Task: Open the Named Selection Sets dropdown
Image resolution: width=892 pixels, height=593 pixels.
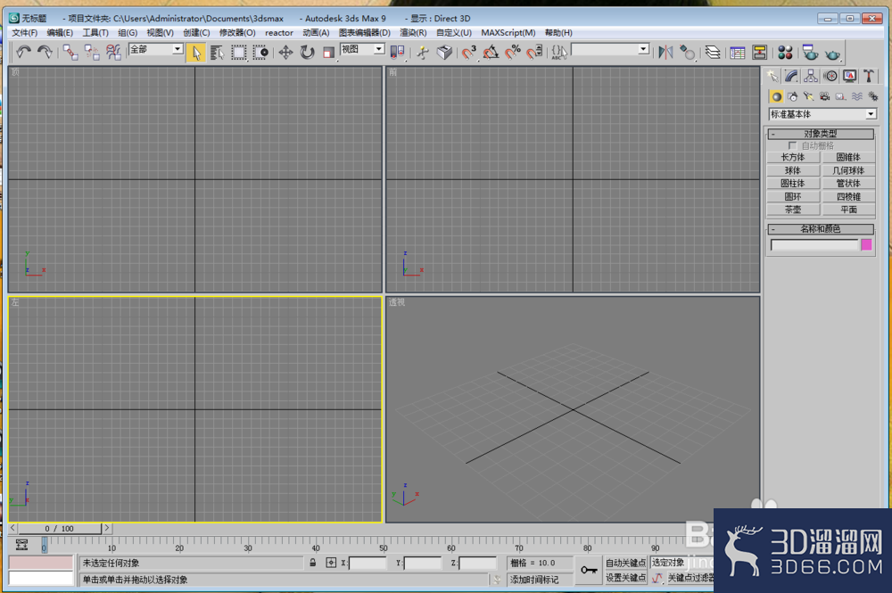Action: click(x=643, y=49)
